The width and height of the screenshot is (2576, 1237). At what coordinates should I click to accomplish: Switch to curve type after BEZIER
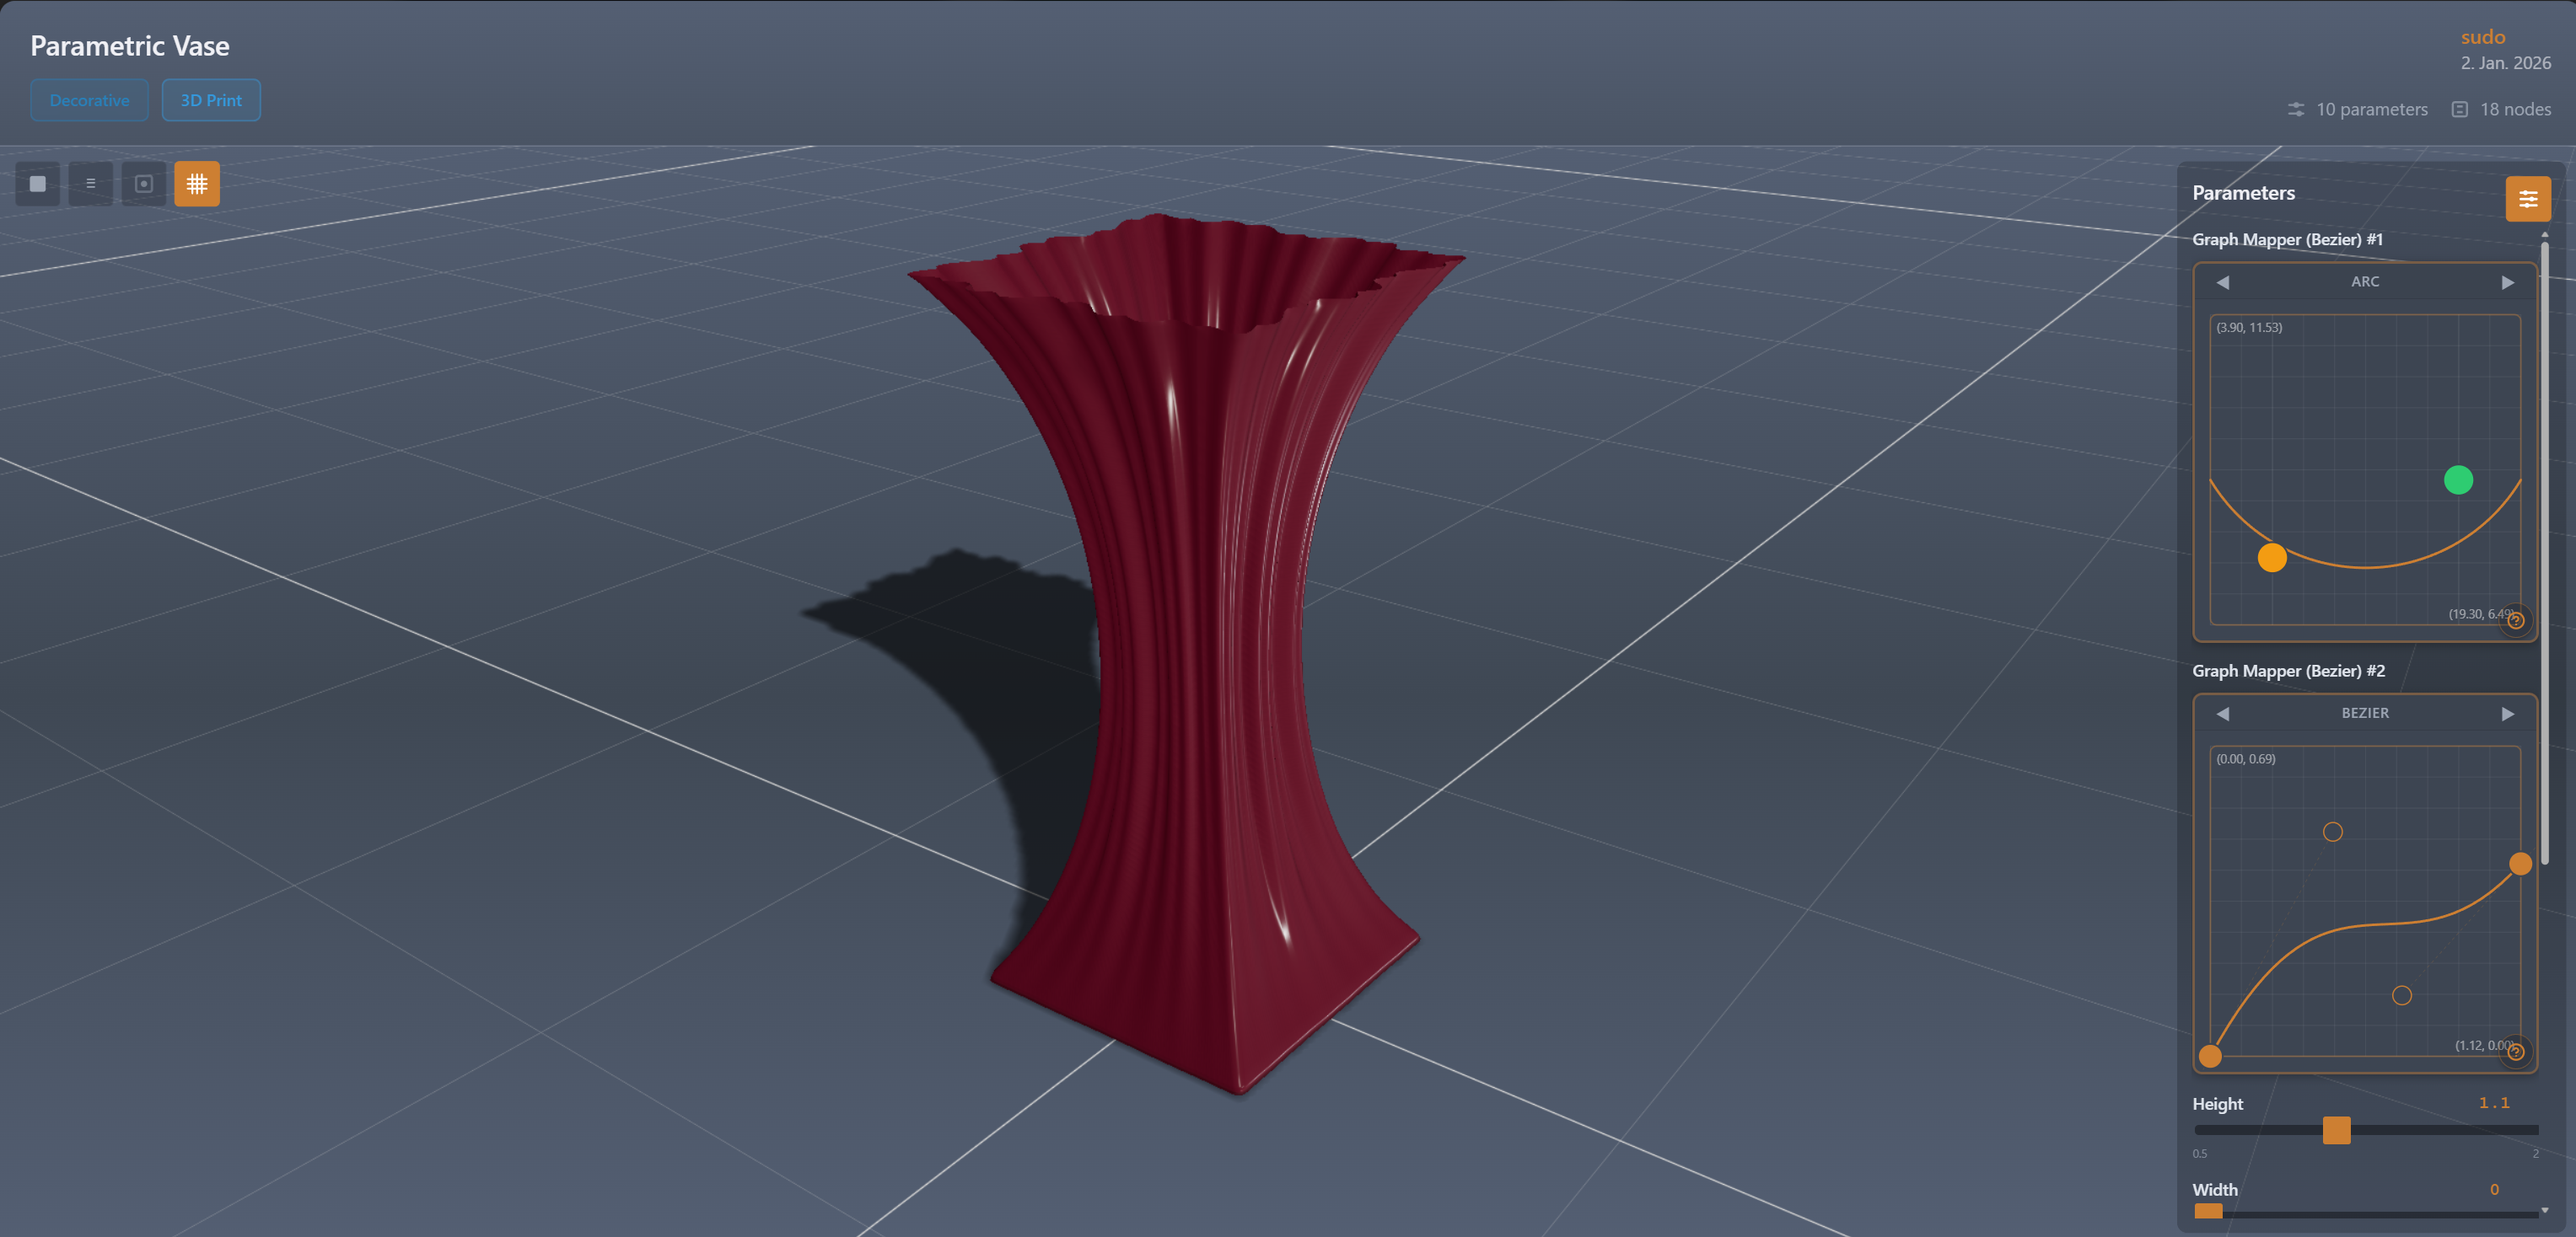(x=2508, y=714)
